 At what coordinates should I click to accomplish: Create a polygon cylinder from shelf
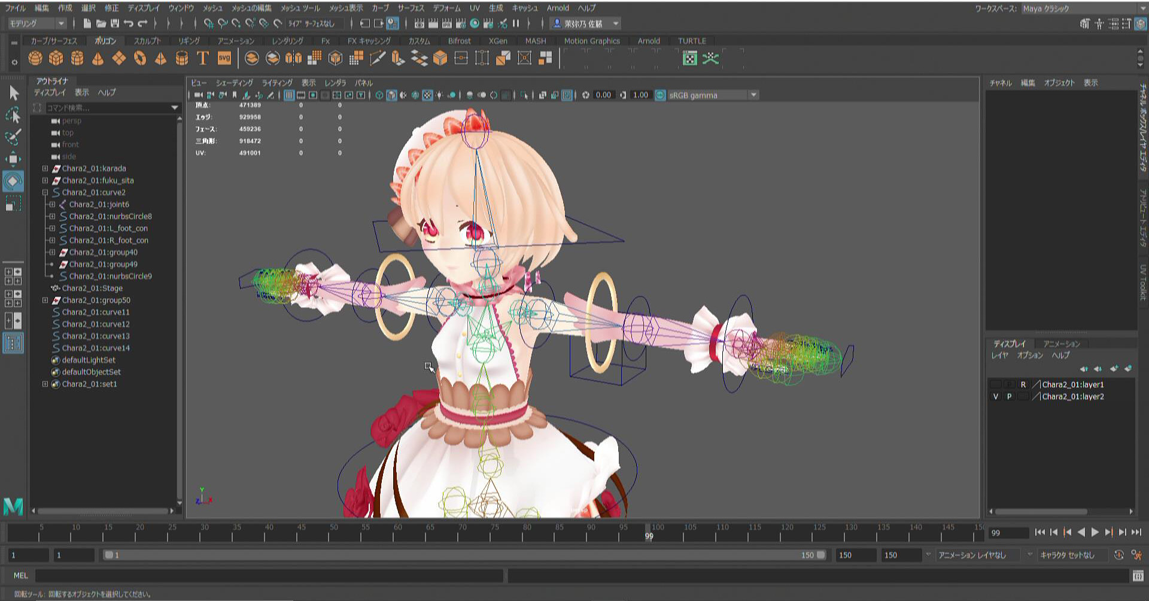click(77, 58)
